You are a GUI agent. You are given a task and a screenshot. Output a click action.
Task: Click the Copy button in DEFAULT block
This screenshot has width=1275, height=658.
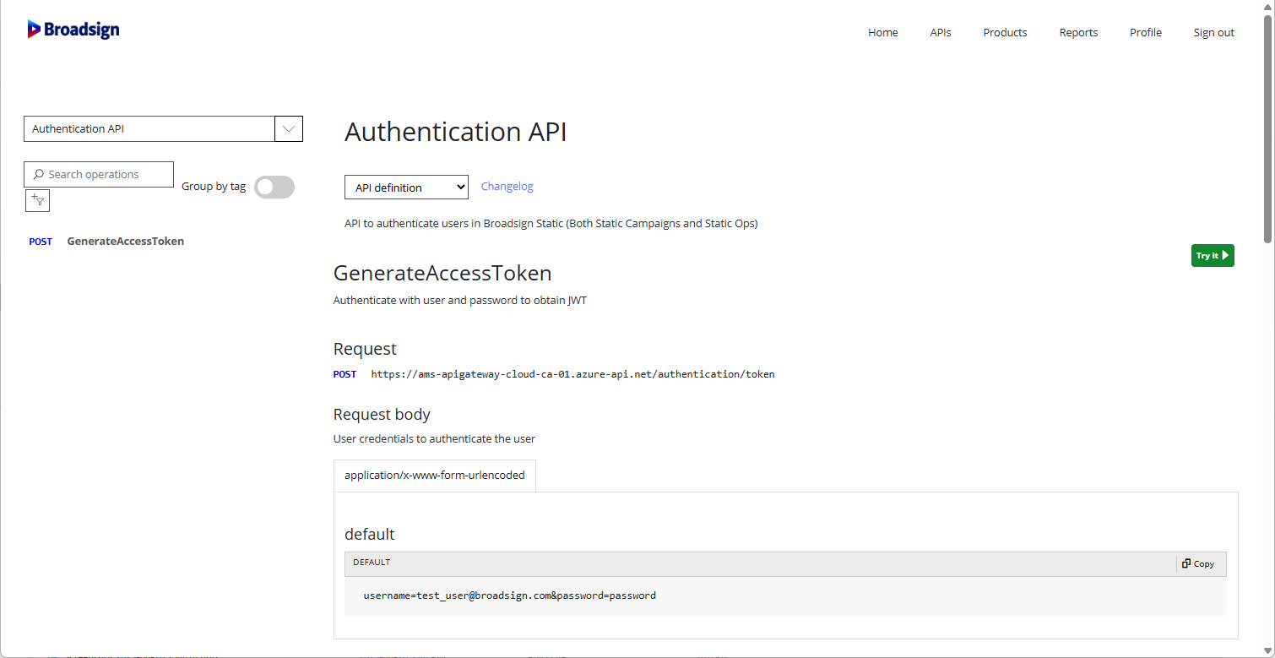1198,563
